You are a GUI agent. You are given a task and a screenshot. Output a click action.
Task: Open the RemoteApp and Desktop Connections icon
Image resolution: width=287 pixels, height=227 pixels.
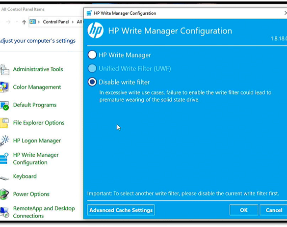click(4, 212)
